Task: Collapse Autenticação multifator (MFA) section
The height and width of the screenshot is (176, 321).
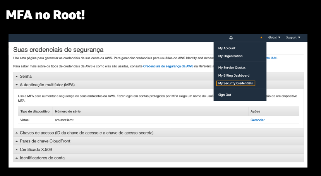Action: [x=158, y=85]
